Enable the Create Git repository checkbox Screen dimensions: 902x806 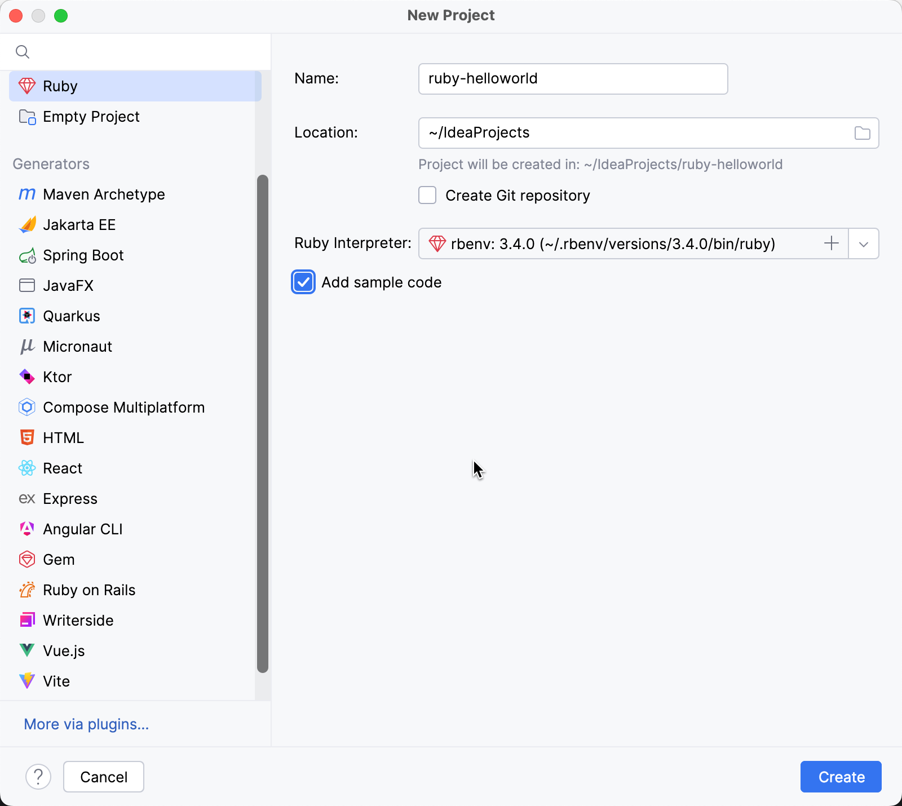click(x=427, y=195)
